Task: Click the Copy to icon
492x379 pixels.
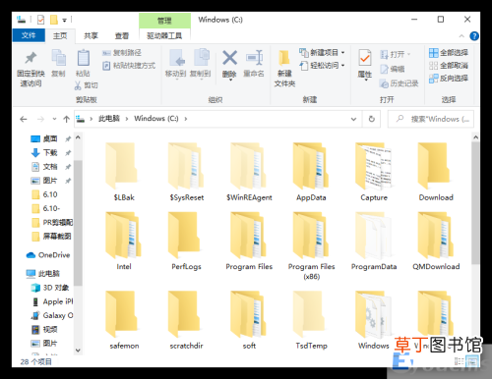Action: click(201, 58)
